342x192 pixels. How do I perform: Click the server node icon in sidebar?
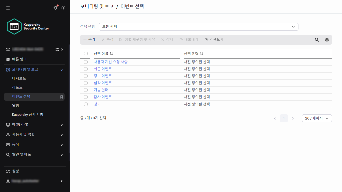click(x=8, y=49)
